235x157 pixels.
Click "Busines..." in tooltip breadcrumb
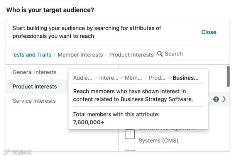[186, 78]
